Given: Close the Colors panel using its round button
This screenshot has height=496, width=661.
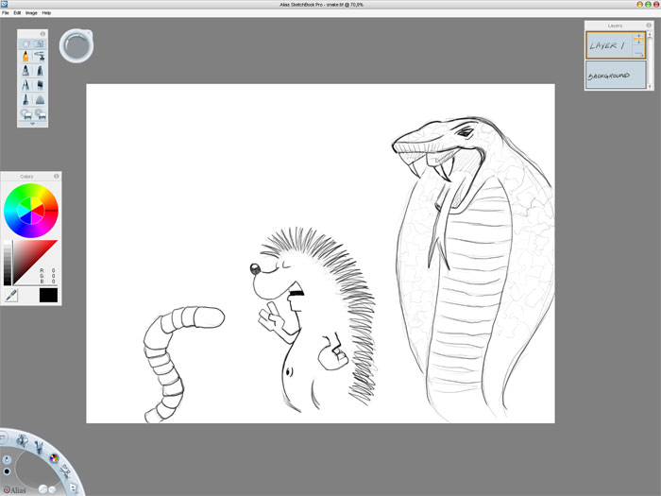Looking at the screenshot, I should (x=56, y=176).
